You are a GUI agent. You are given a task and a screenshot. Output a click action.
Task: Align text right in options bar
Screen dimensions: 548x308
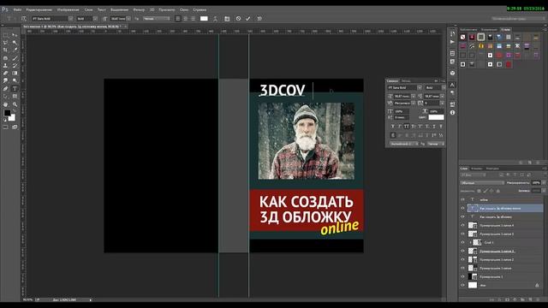click(x=194, y=19)
